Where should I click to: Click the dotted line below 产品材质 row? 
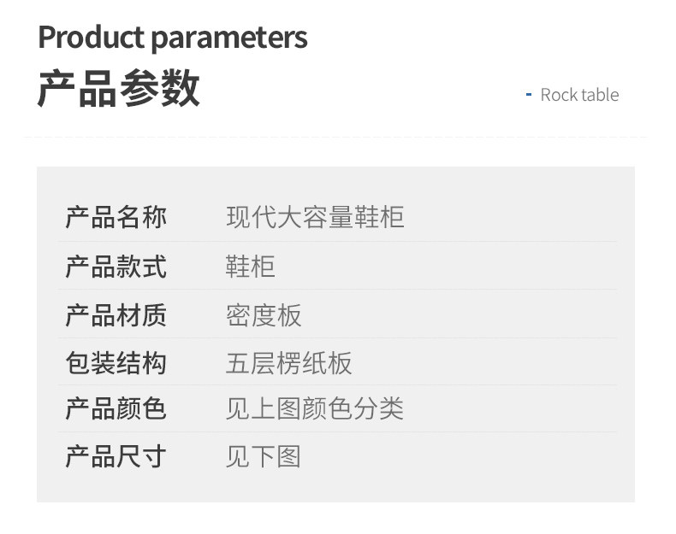(337, 338)
